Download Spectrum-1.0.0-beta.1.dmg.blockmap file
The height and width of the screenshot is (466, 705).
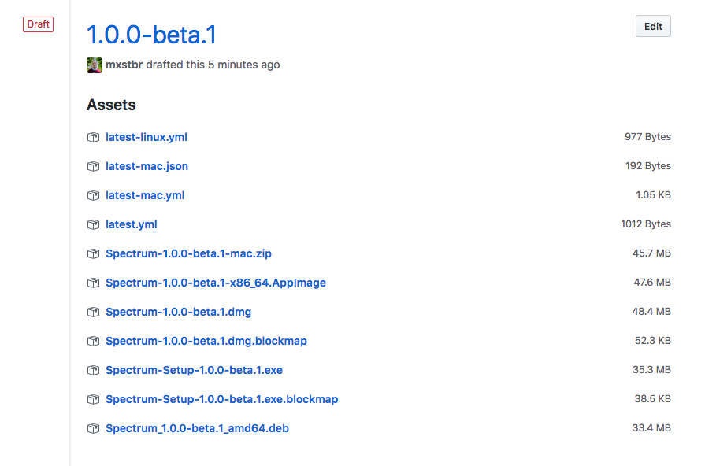(206, 341)
